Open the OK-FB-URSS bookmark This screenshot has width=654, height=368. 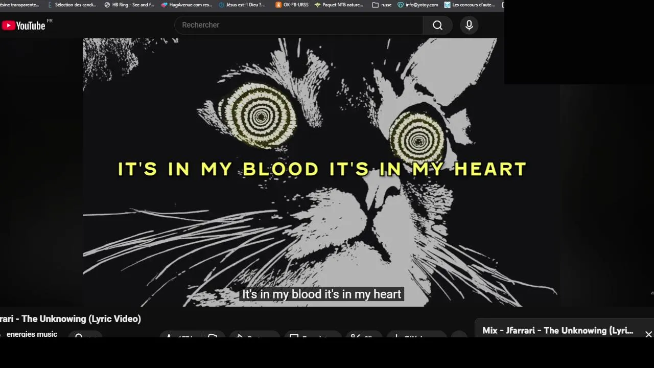(292, 5)
